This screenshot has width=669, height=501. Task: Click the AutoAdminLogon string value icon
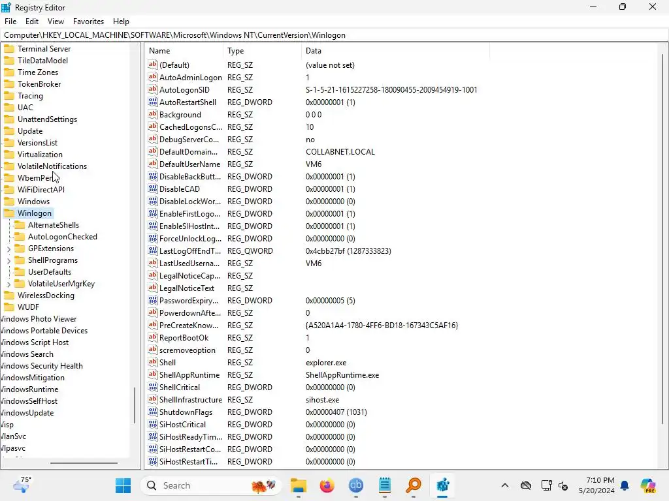[x=153, y=77]
